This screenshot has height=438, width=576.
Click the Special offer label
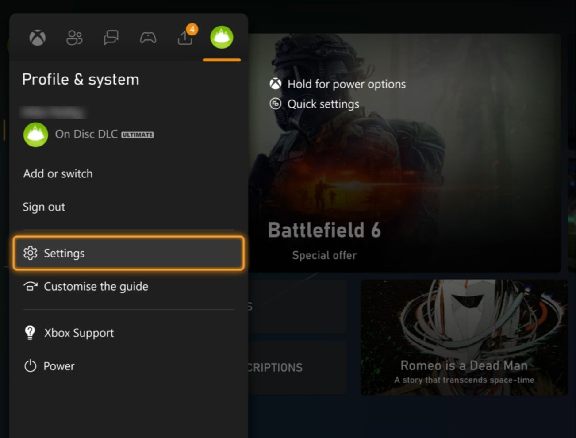324,255
